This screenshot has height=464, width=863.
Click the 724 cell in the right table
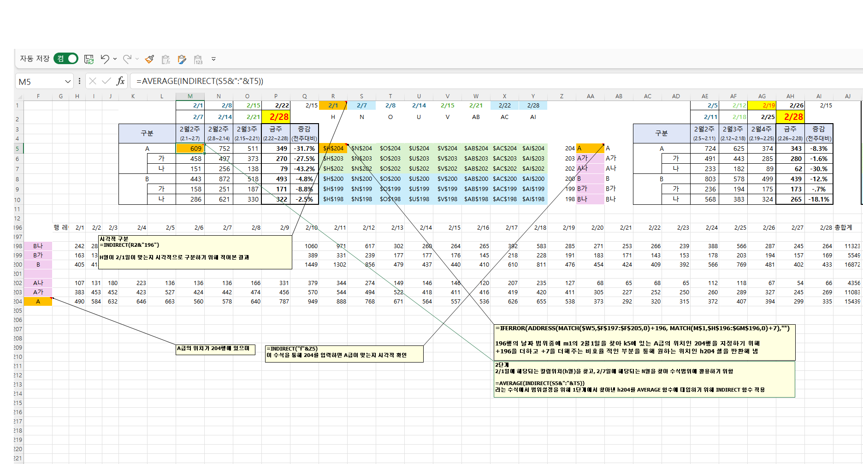pyautogui.click(x=704, y=149)
